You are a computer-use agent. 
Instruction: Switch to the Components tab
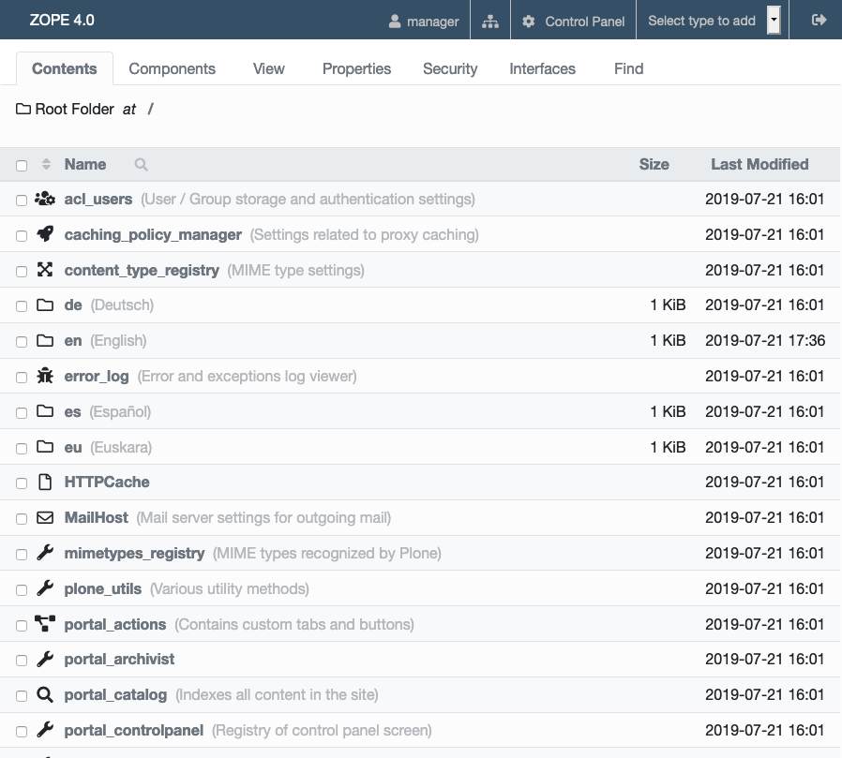coord(172,68)
